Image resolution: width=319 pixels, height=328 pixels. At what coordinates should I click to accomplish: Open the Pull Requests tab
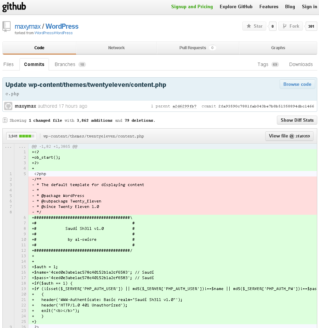198,48
